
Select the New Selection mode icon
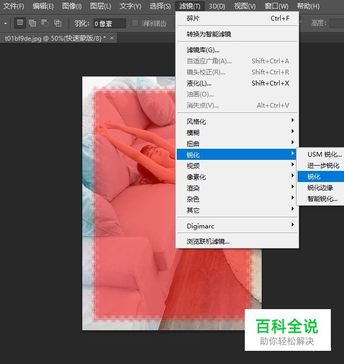coord(20,23)
